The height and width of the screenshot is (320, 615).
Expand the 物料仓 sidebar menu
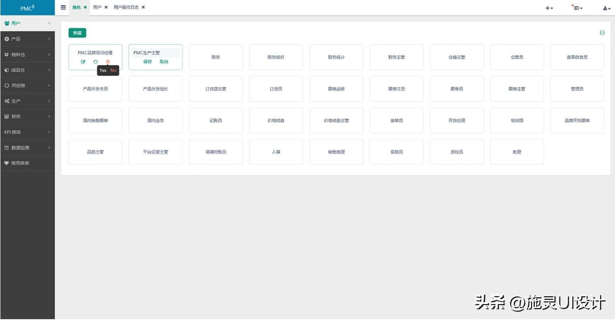27,55
